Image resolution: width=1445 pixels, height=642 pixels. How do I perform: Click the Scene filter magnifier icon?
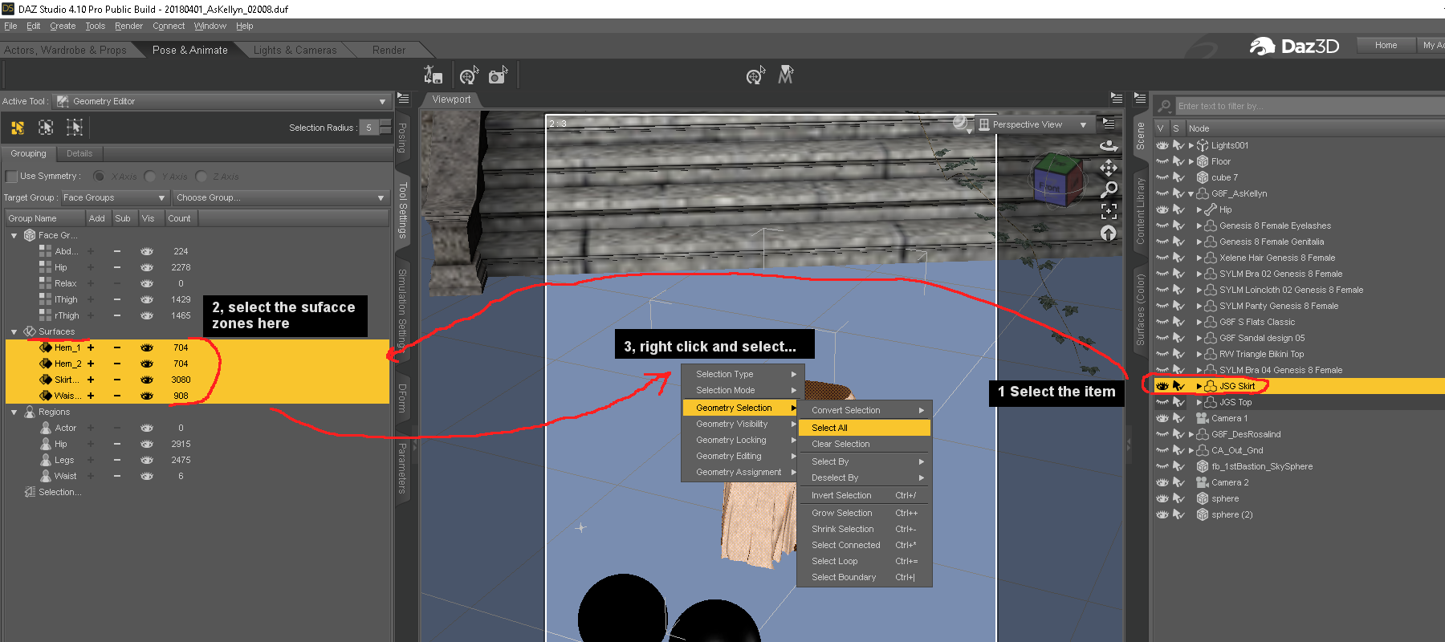1164,106
